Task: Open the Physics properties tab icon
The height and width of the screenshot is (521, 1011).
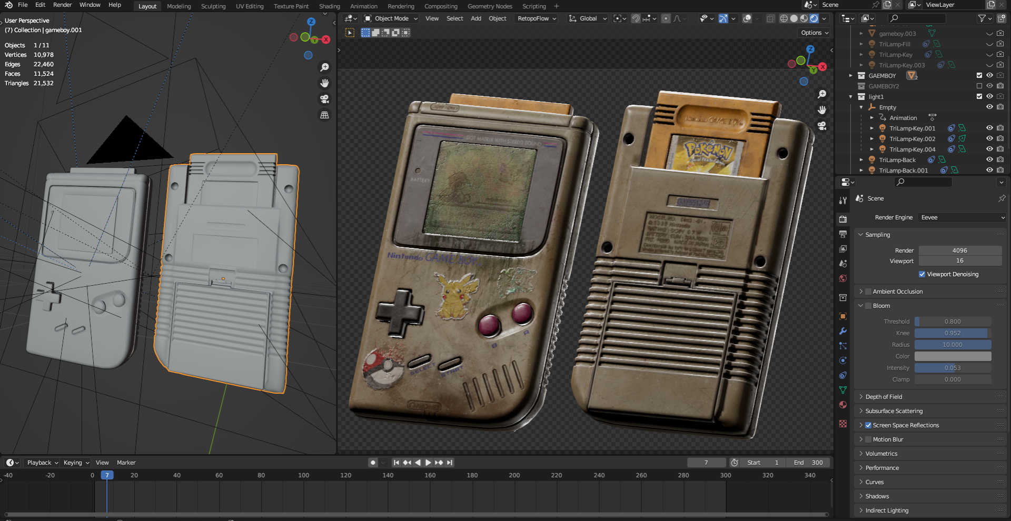Action: click(x=843, y=360)
